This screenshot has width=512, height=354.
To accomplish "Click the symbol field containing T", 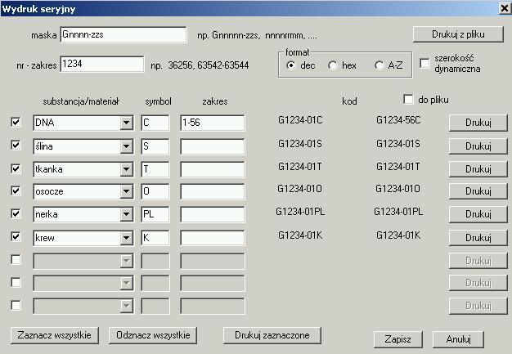I will [x=155, y=169].
